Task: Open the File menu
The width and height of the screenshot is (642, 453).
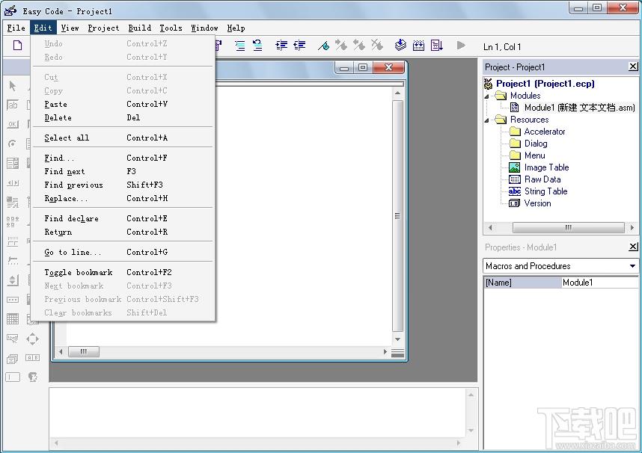Action: [16, 28]
